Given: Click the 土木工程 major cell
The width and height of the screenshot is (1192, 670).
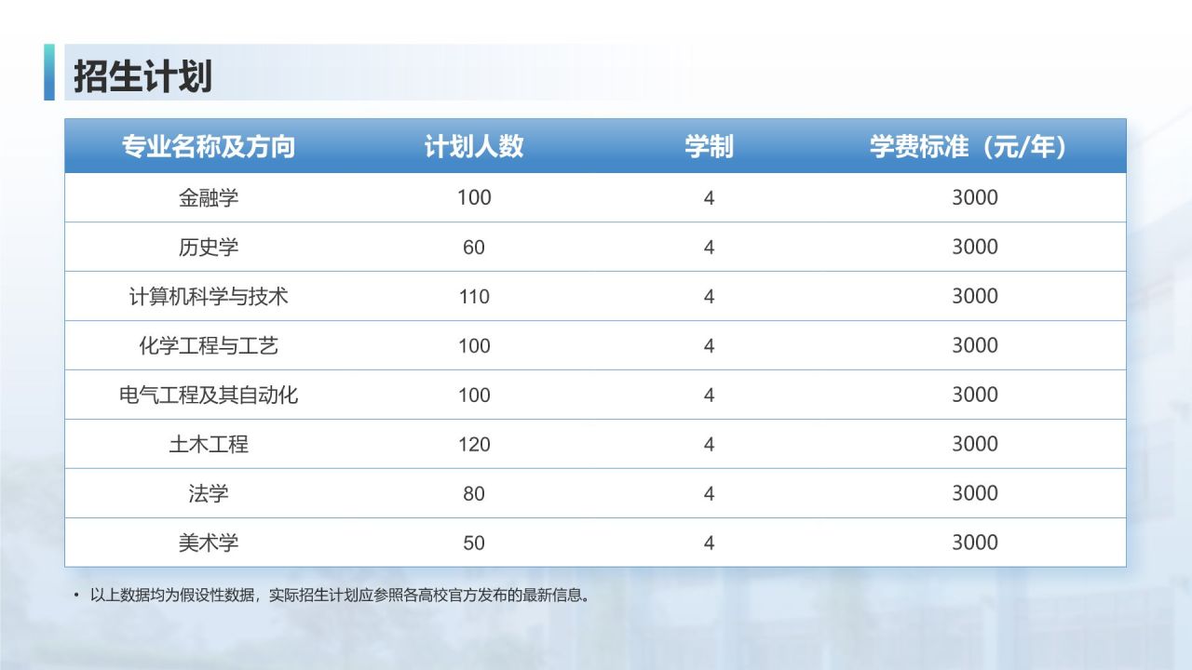Looking at the screenshot, I should 209,445.
